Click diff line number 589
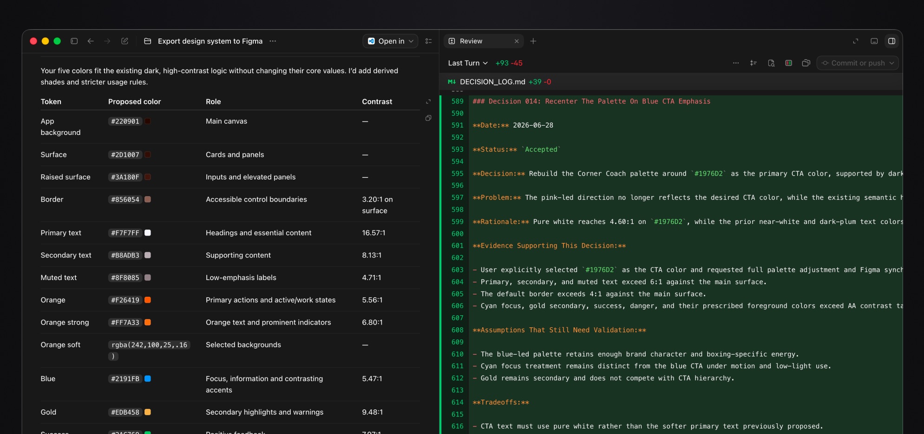 (457, 101)
